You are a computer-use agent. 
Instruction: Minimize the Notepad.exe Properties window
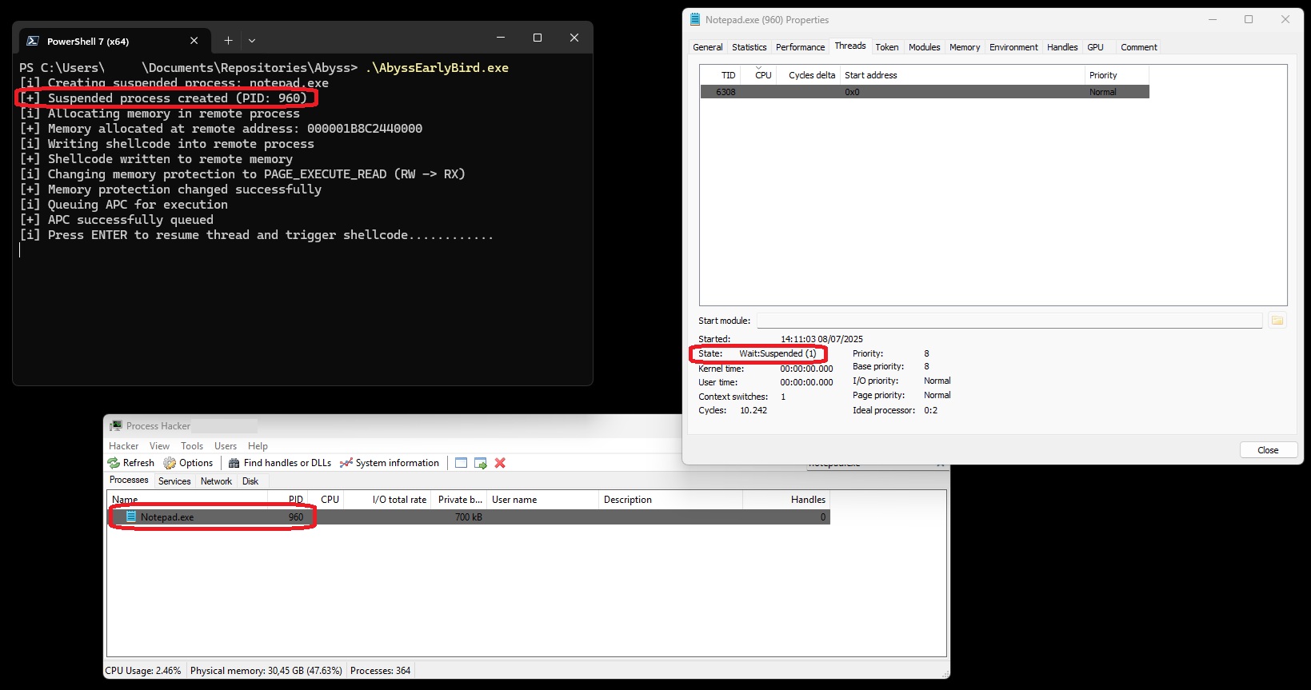[x=1213, y=20]
